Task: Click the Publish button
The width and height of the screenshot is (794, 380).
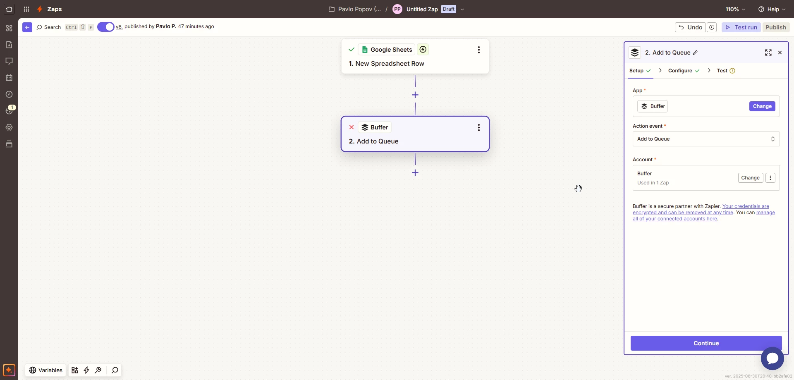Action: 775,27
